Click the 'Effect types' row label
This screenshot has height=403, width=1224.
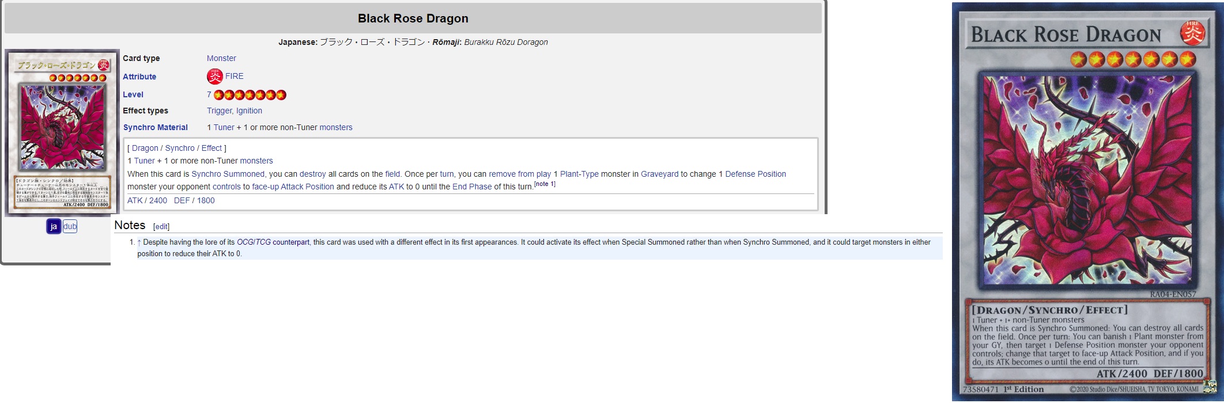(145, 111)
